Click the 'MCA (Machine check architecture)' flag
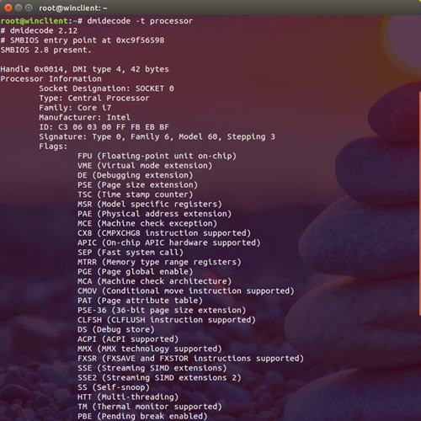The height and width of the screenshot is (421, 421). coord(154,281)
